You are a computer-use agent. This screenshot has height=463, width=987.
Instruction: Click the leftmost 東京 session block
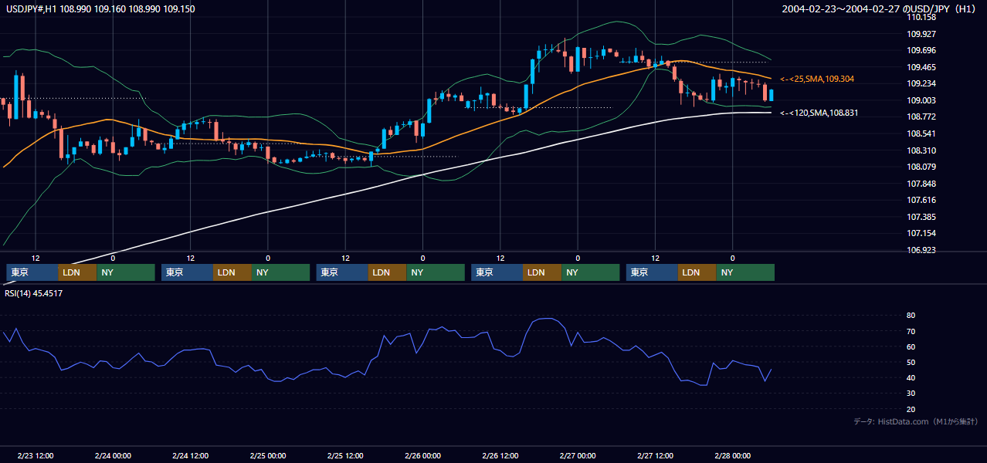32,272
